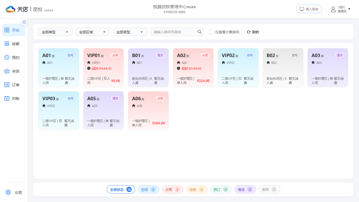Expand the 全部类型 dropdown
This screenshot has height=202, width=359.
[x=55, y=32]
